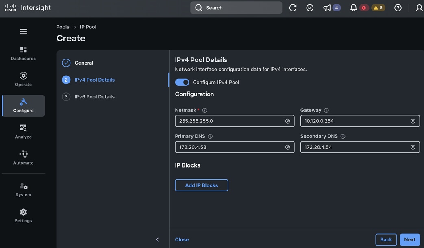Click the Cisco Intersight logo
The height and width of the screenshot is (248, 424).
pyautogui.click(x=27, y=8)
